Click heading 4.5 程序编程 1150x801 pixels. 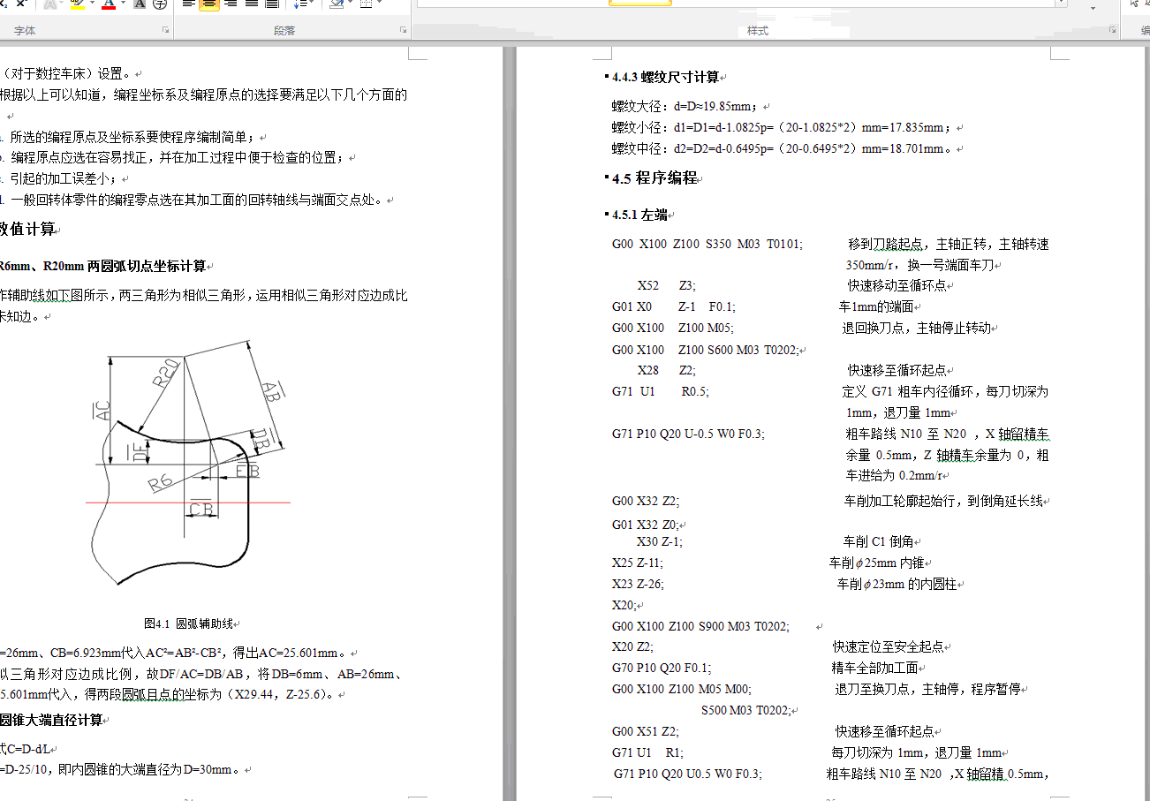[x=654, y=178]
